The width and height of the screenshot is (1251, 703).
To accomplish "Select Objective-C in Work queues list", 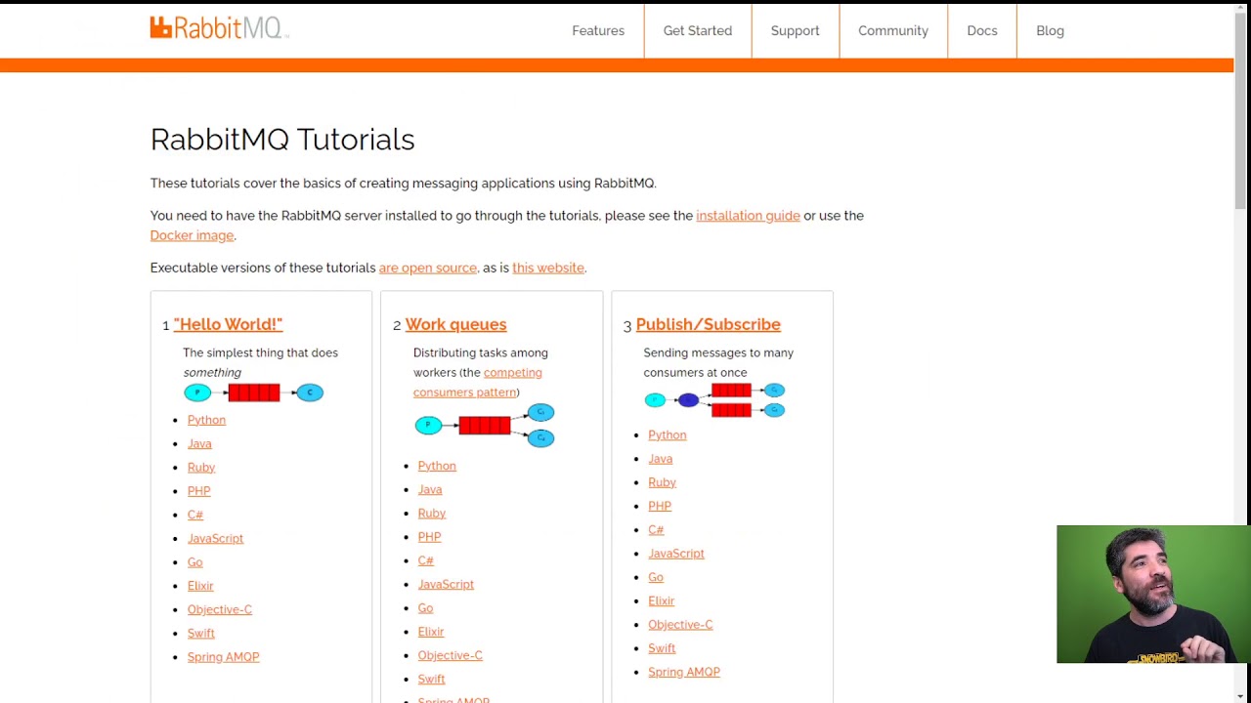I will click(x=451, y=655).
